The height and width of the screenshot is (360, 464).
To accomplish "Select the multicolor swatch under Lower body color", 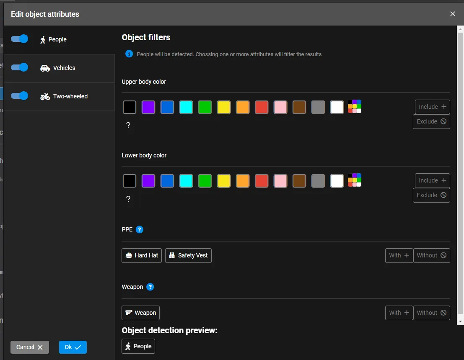I will [x=355, y=180].
